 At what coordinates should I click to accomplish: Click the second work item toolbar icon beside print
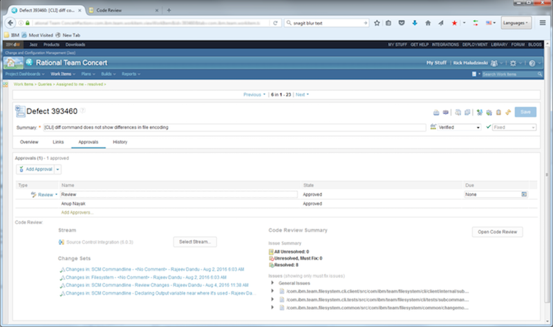pos(446,112)
